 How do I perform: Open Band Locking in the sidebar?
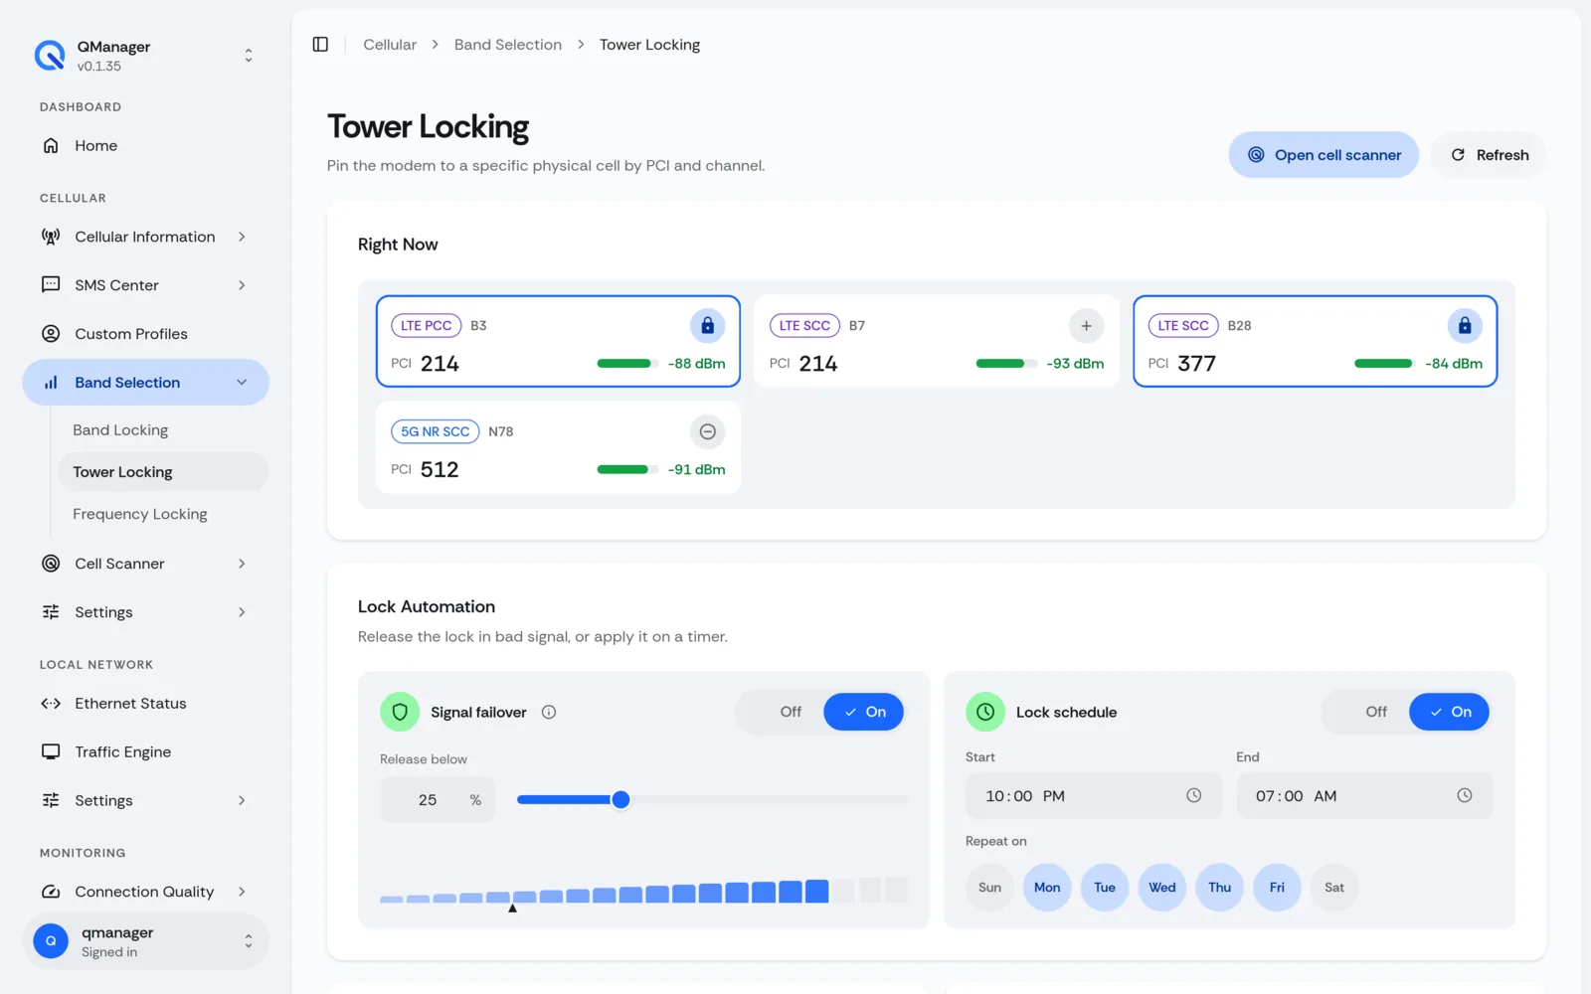pos(120,430)
